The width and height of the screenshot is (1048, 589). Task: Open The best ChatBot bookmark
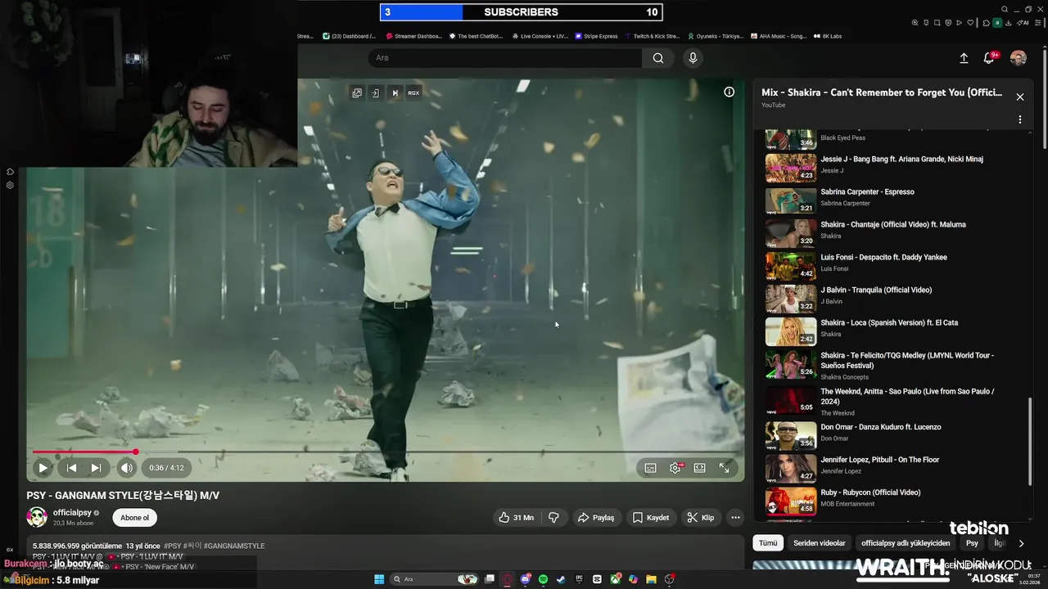coord(477,36)
